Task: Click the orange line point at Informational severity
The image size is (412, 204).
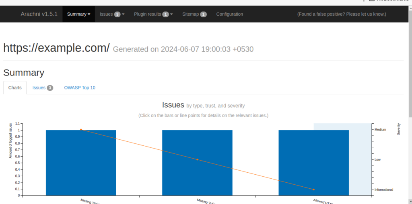Action: pyautogui.click(x=313, y=190)
